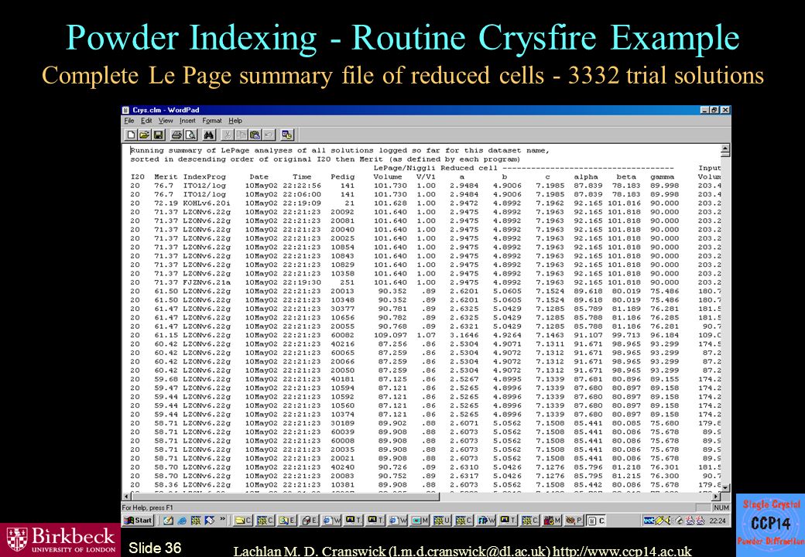The image size is (805, 557).
Task: Click the Merit column header
Action: pos(166,176)
